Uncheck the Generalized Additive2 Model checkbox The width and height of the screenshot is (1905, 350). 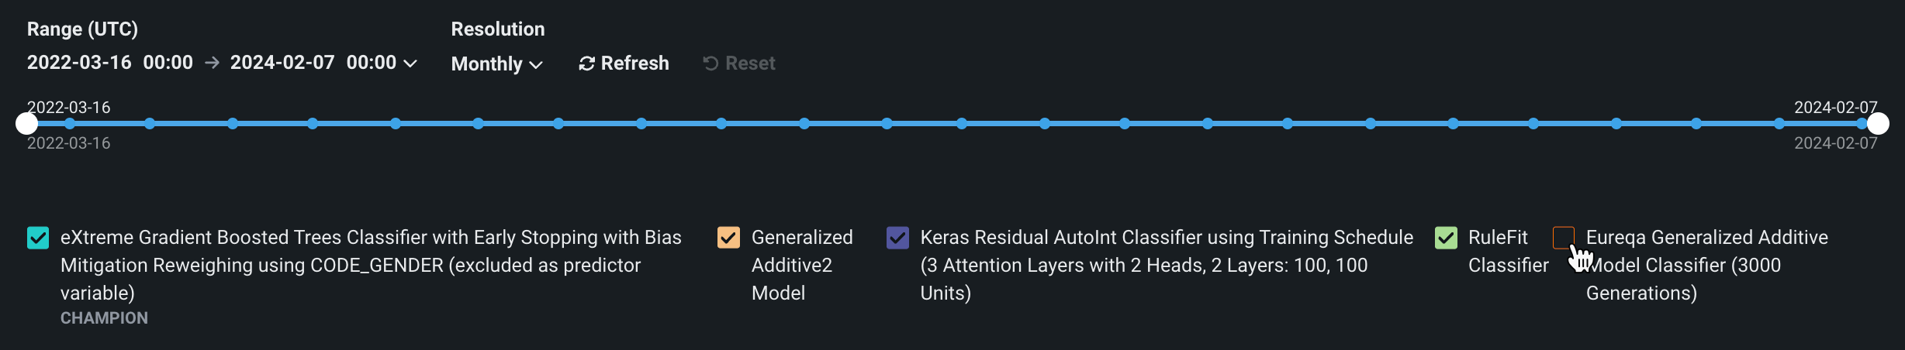pyautogui.click(x=728, y=238)
